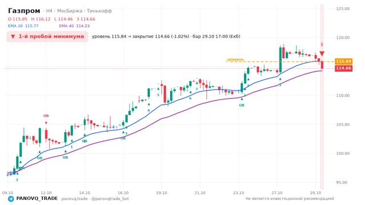
Task: Click the EMA 40 114.23 legend
Action: click(x=74, y=26)
